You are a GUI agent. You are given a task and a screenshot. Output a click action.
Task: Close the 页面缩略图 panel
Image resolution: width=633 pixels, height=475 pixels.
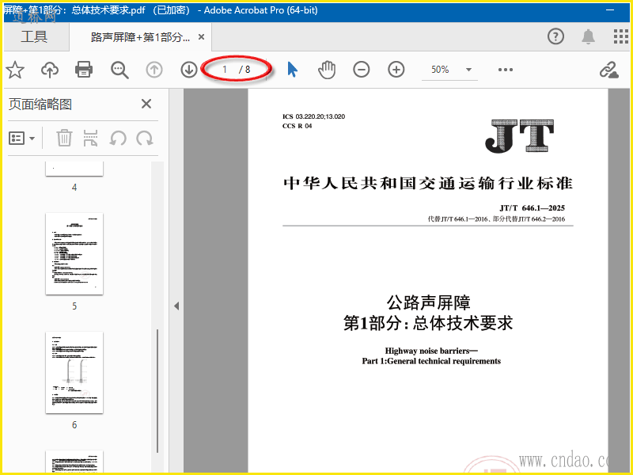146,104
